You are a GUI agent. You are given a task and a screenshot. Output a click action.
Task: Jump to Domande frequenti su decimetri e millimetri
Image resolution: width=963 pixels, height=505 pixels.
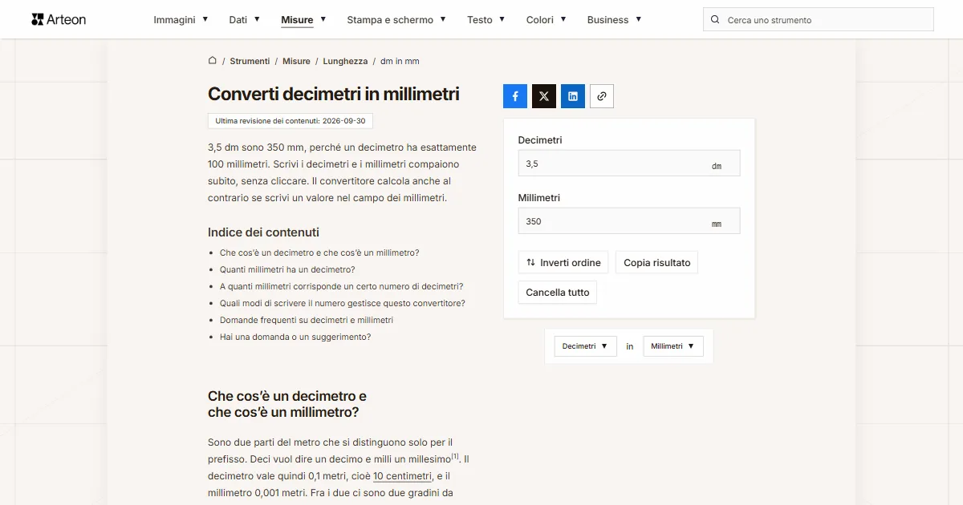307,320
